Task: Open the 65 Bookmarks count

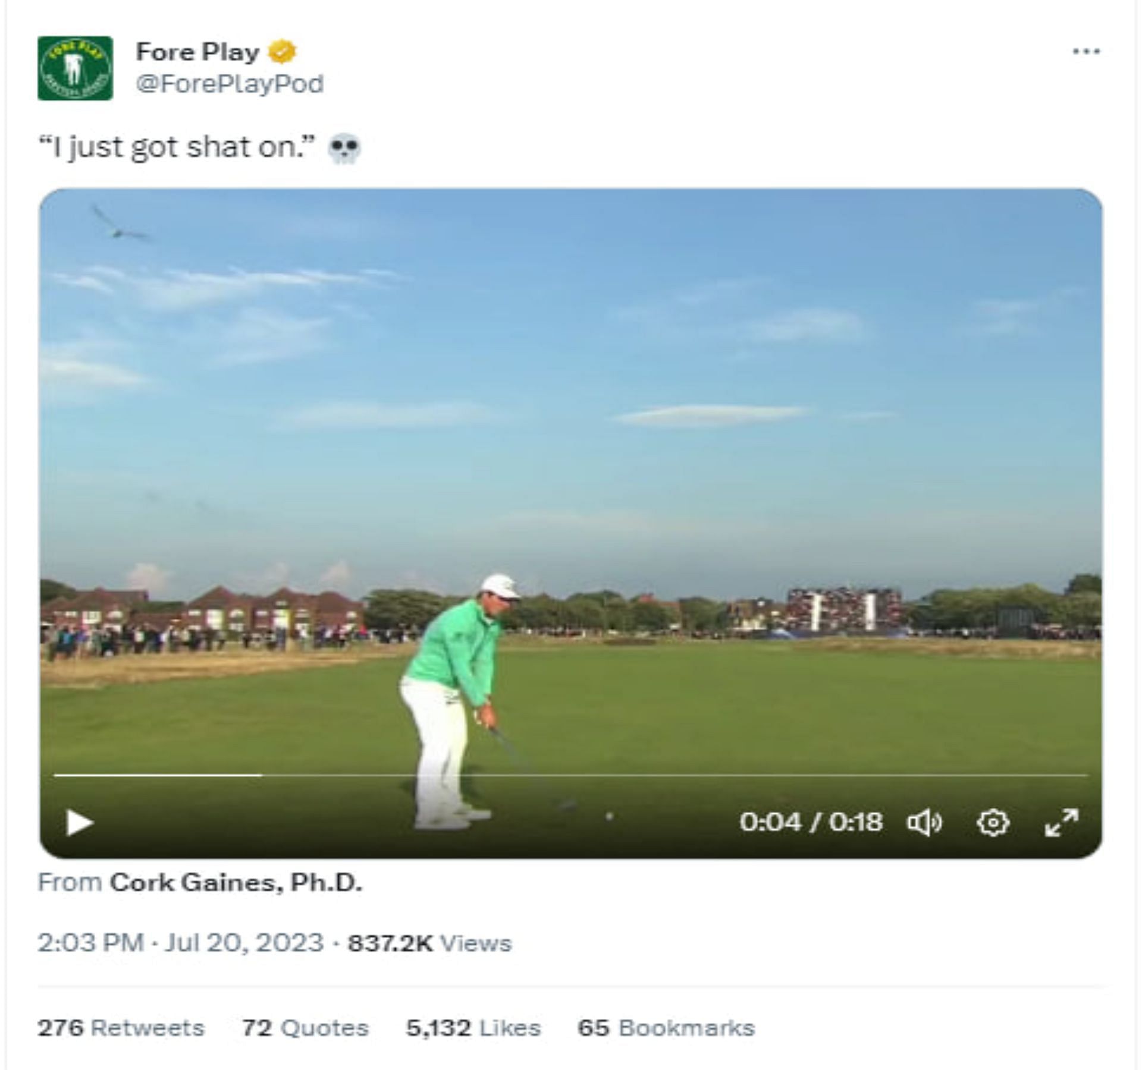Action: click(666, 1028)
